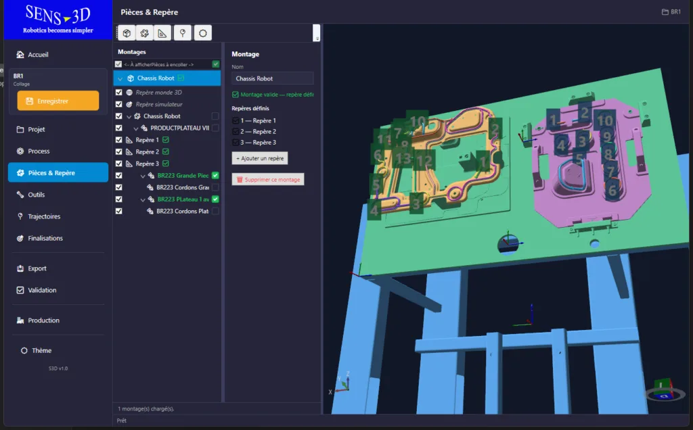The height and width of the screenshot is (430, 693).
Task: Toggle checkbox for '2 — Repère 2'
Action: click(x=236, y=132)
